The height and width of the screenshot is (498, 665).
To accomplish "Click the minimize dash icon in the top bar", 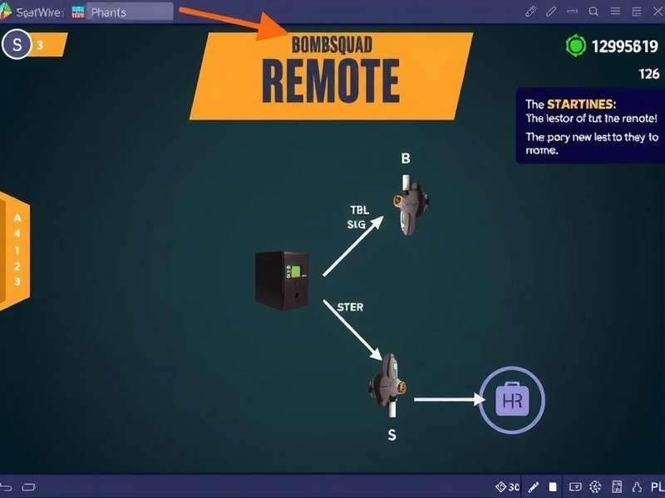I will pyautogui.click(x=573, y=12).
